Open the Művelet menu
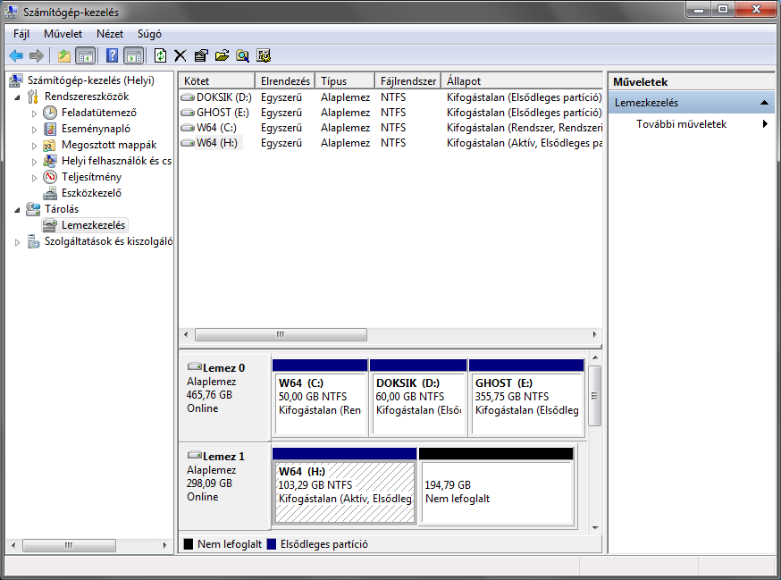 [63, 33]
